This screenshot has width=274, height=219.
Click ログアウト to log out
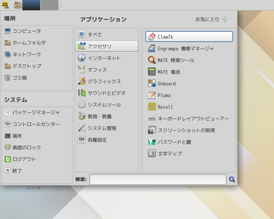[x=37, y=159]
